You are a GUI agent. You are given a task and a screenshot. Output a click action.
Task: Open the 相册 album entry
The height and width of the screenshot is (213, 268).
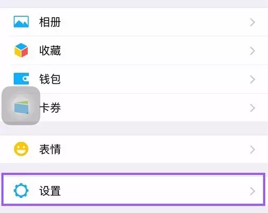click(x=134, y=22)
